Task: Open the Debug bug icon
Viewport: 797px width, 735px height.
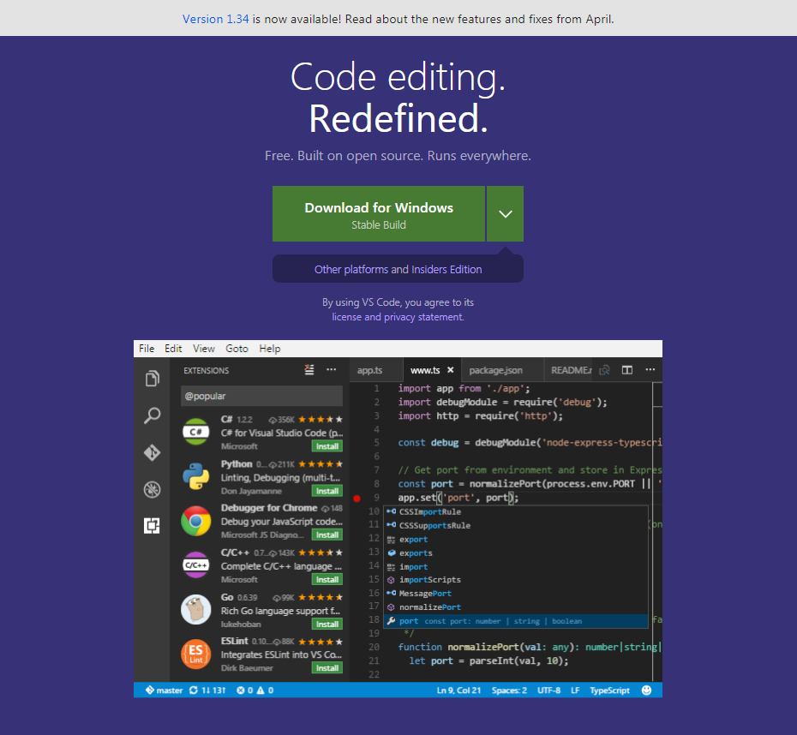Action: 152,490
